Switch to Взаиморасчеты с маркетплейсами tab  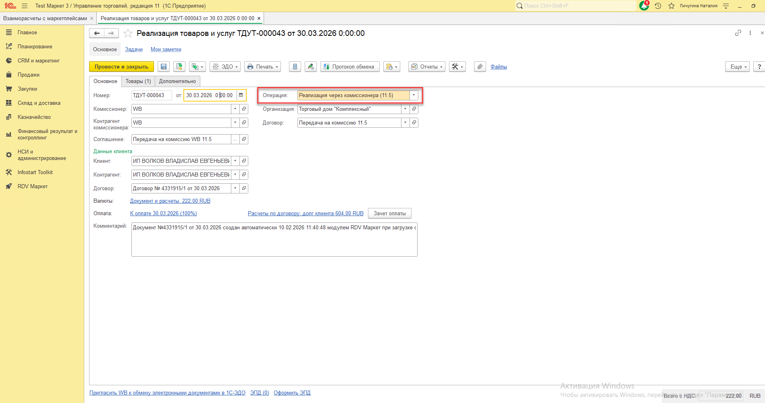[45, 19]
